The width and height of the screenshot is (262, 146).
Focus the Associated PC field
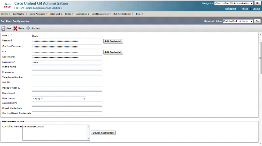[67, 104]
